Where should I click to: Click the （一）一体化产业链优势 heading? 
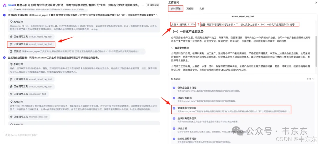188,32
